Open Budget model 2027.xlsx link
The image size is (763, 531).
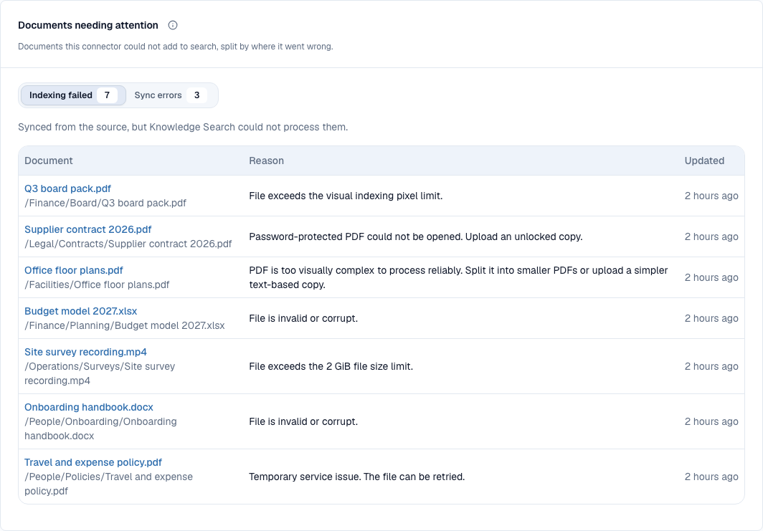[x=81, y=311]
